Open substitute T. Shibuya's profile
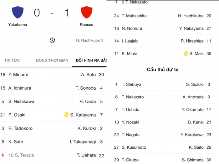 tap(131, 84)
